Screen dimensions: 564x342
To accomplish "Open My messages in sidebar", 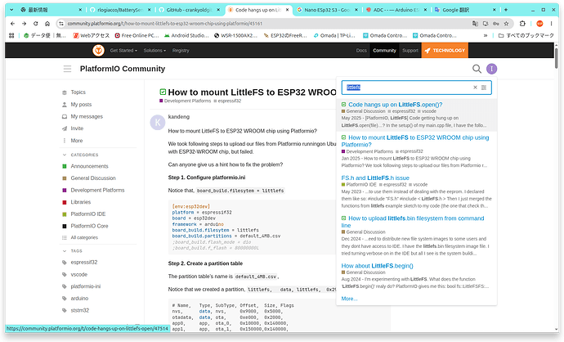I will (x=87, y=116).
